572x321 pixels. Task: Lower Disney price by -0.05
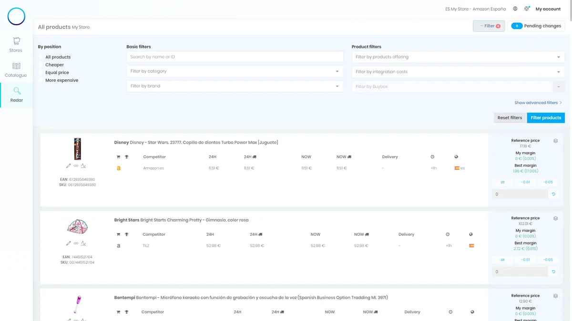(x=548, y=182)
